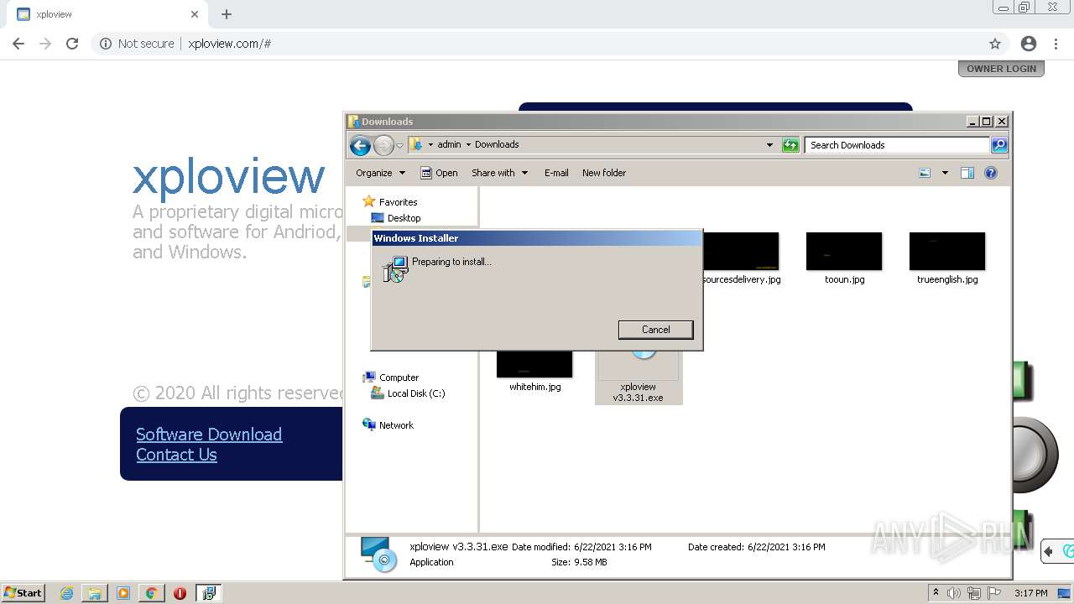1074x604 pixels.
Task: Expand the admin breadcrumb arrow
Action: [x=430, y=144]
